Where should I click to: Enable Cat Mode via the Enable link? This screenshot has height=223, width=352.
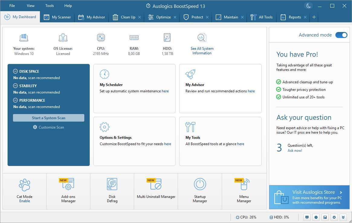click(25, 201)
